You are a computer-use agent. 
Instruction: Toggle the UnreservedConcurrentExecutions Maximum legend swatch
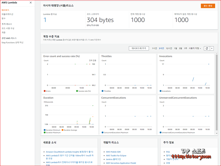pos(161,133)
